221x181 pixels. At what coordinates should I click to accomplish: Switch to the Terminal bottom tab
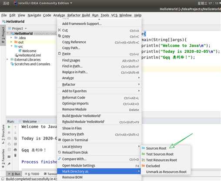[50, 174]
